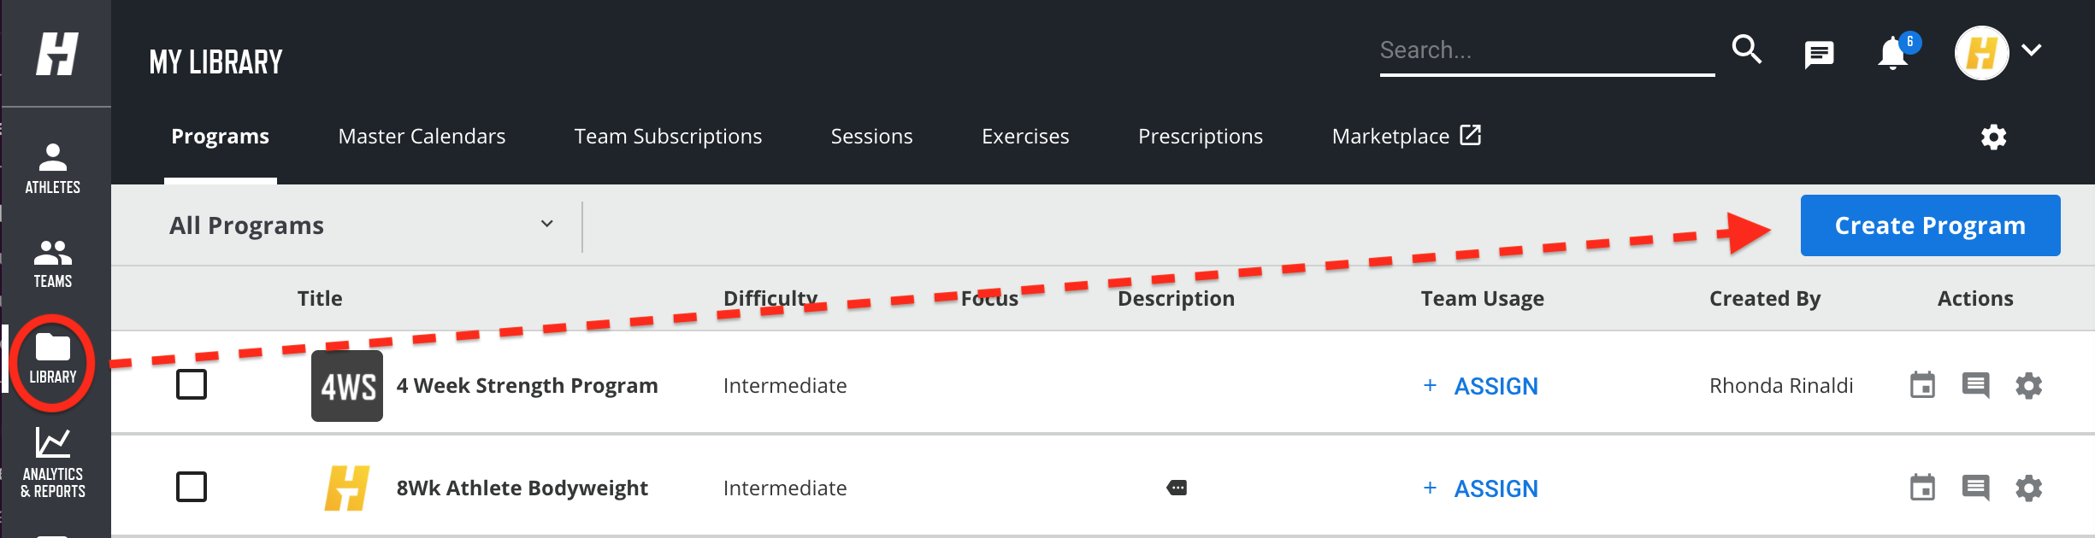Open settings gear for 4 Week Strength Program
2095x538 pixels.
pos(2028,385)
